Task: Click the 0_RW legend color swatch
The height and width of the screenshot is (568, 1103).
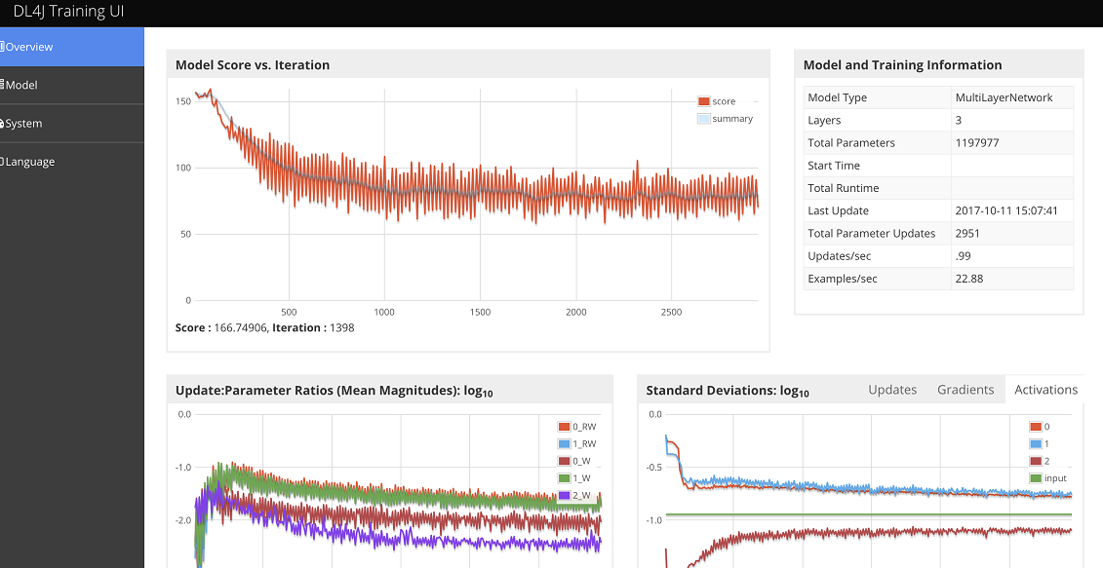Action: coord(564,427)
